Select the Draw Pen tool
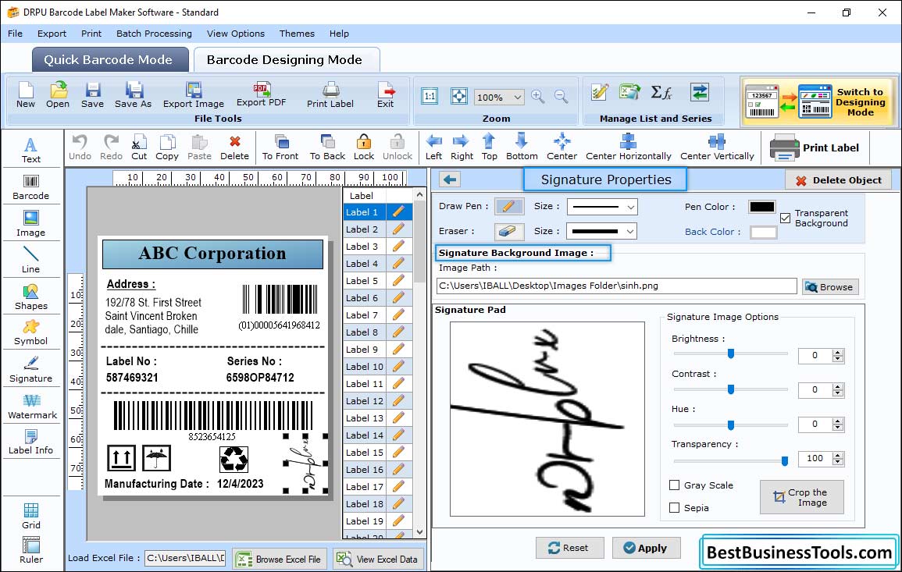This screenshot has width=902, height=572. pos(509,206)
